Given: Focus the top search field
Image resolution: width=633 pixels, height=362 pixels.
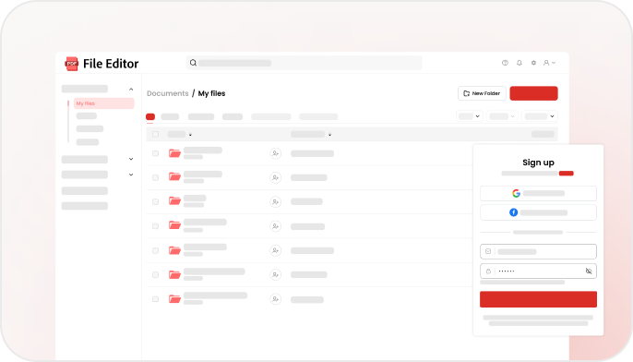Looking at the screenshot, I should point(304,63).
